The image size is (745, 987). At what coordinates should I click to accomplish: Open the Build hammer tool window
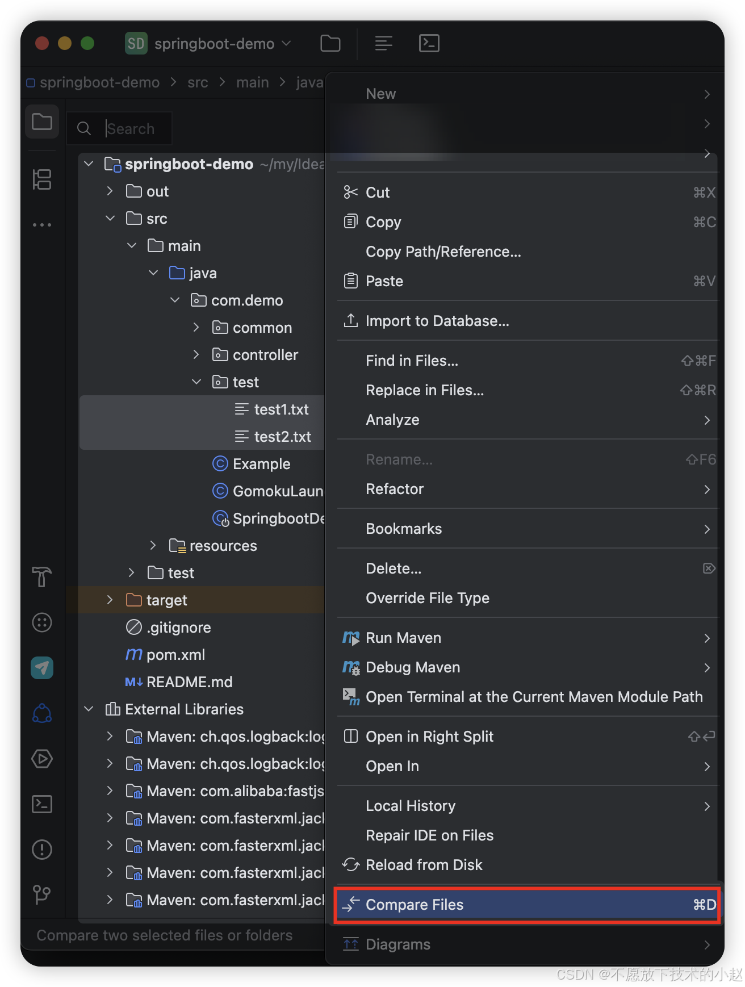pos(42,576)
